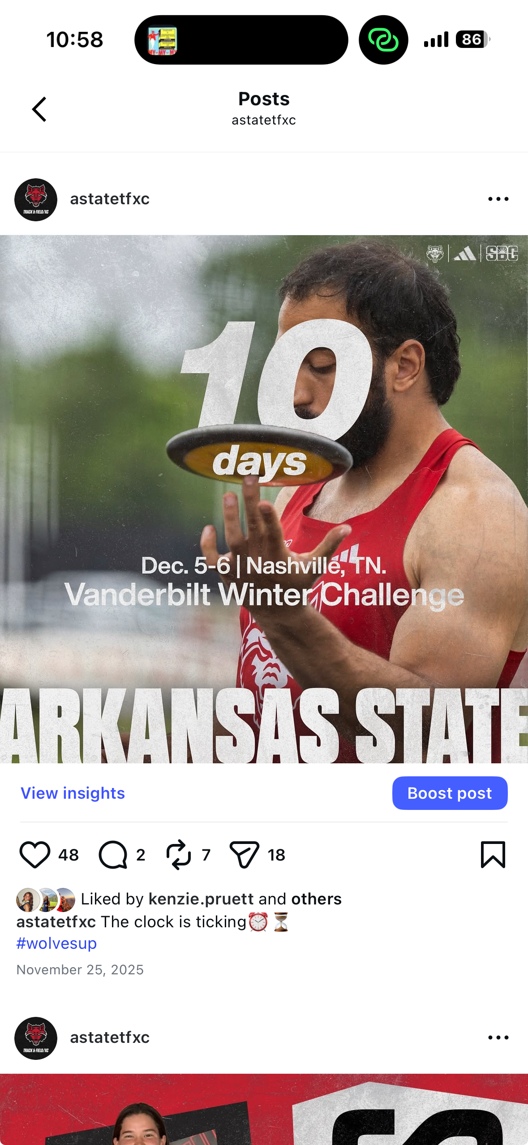Like the 10 days post
The width and height of the screenshot is (528, 1145).
pos(34,855)
